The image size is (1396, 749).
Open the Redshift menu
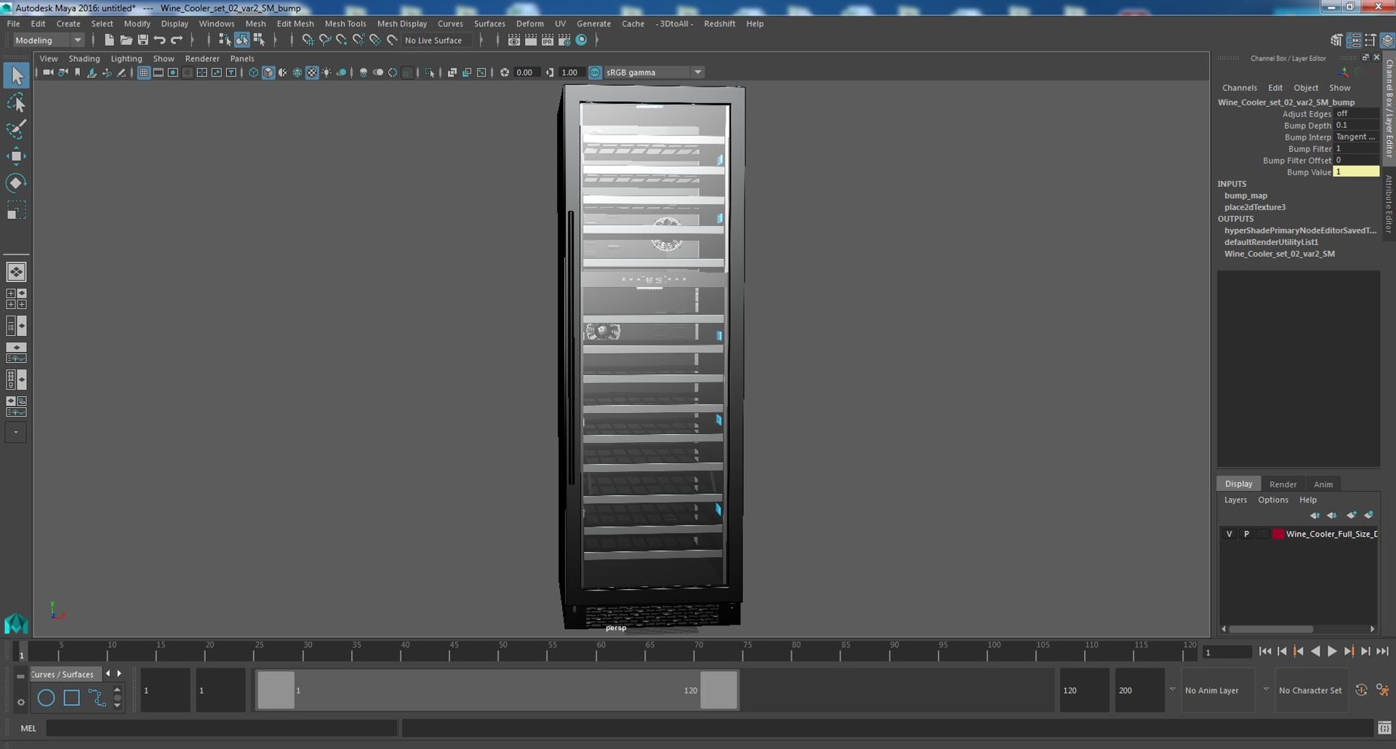point(719,24)
